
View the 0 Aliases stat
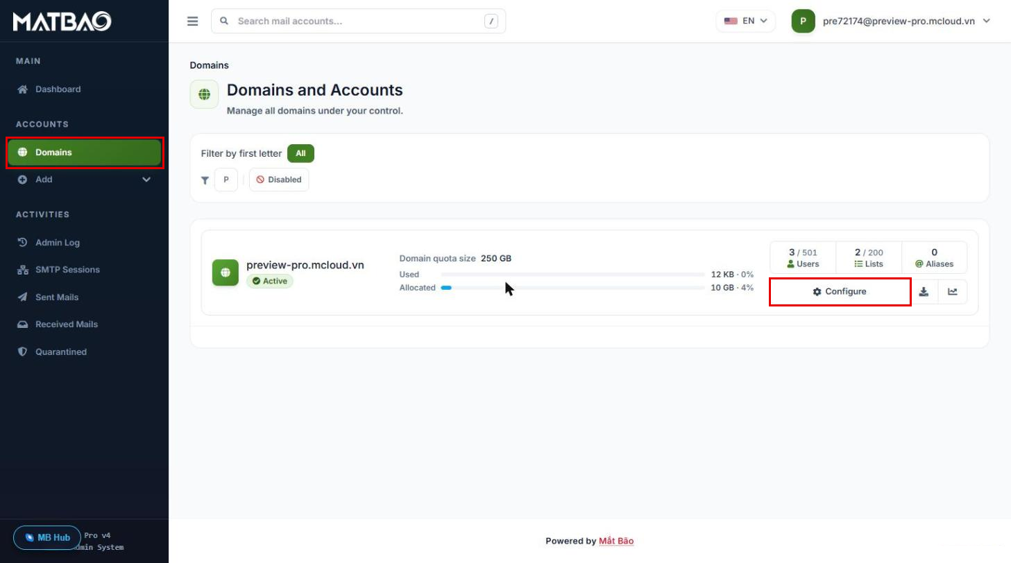(934, 258)
